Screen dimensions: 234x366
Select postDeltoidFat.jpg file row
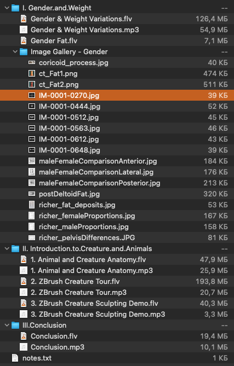[117, 194]
